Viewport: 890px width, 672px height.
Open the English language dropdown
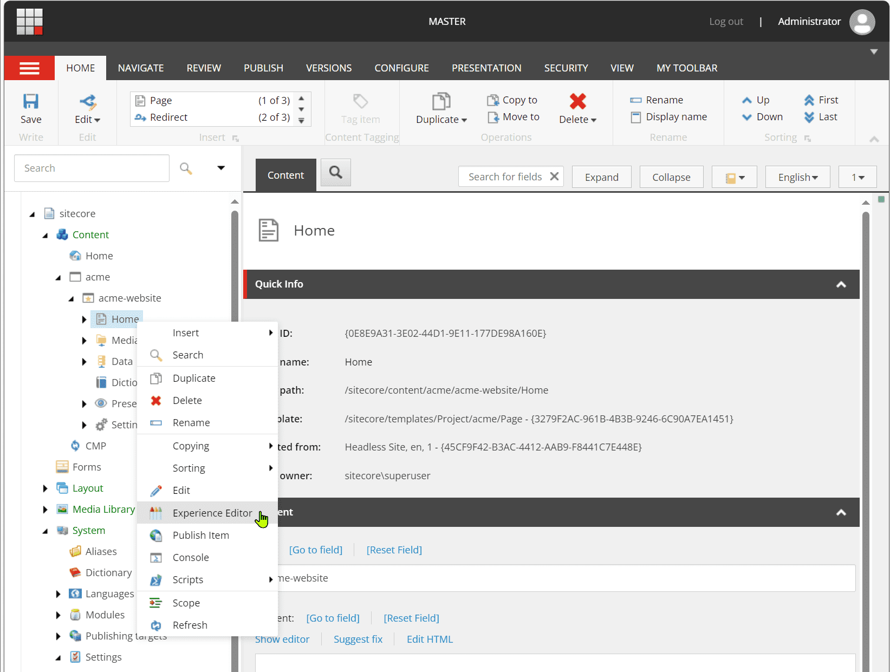(x=797, y=177)
